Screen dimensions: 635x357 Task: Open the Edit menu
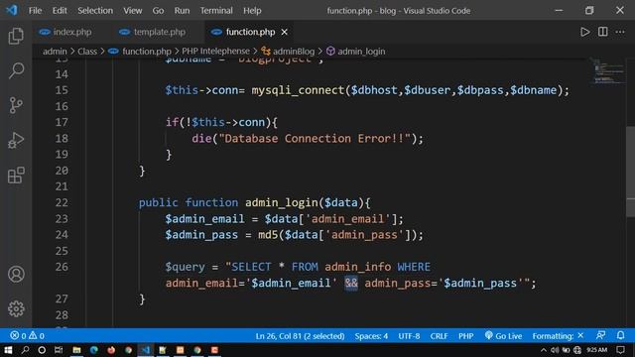(60, 11)
